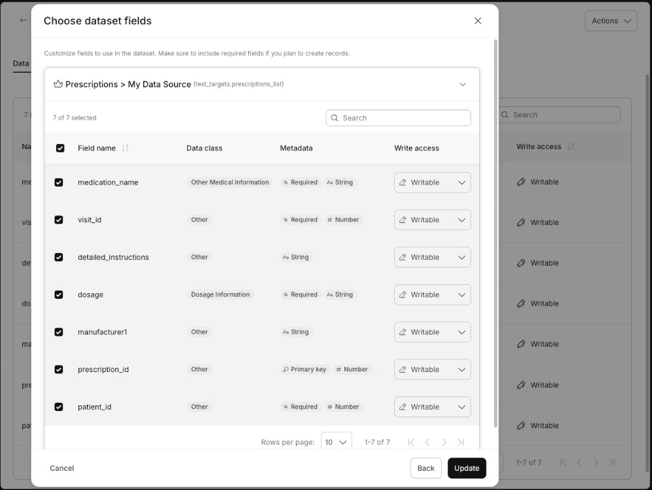Go to previous page in background pagination

coord(579,462)
